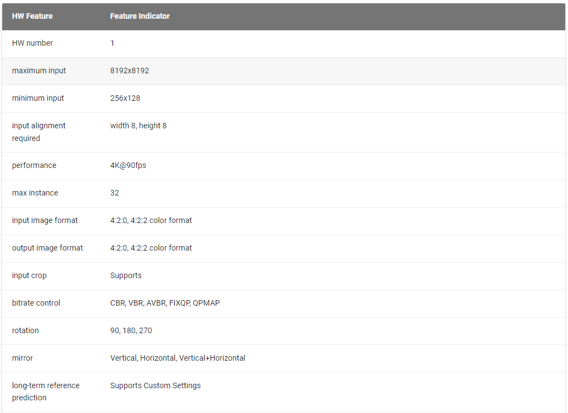Screen dimensions: 568x413
Task: Select the "HW number" row label
Action: 33,43
